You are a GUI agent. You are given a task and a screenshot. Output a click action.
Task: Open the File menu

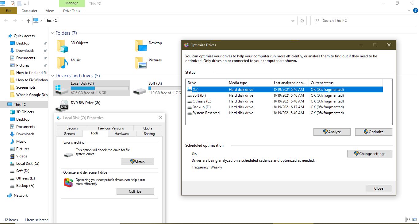click(9, 11)
